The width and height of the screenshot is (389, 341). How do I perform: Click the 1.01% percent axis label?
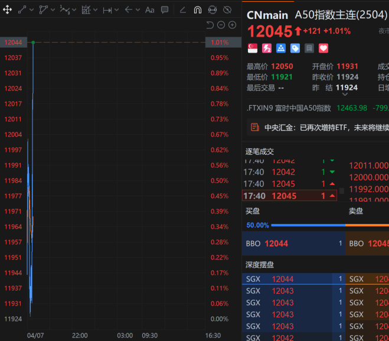(x=223, y=42)
